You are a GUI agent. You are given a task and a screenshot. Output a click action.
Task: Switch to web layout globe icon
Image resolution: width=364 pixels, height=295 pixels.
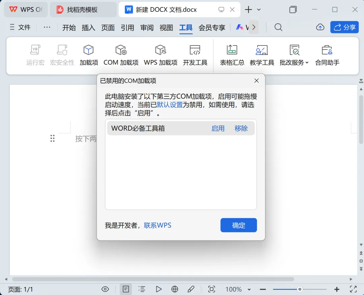click(x=175, y=289)
